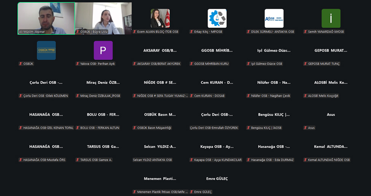Click the green İ avatar of Semih YANARDAĞ
This screenshot has width=371, height=196.
(331, 18)
